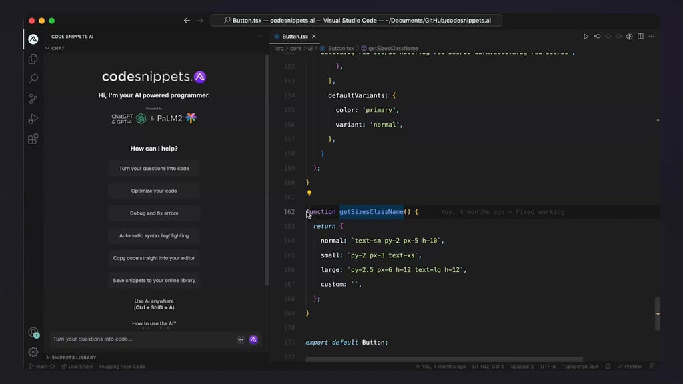Image resolution: width=683 pixels, height=384 pixels.
Task: Click the "Debug and fix errors" button
Action: pos(154,213)
